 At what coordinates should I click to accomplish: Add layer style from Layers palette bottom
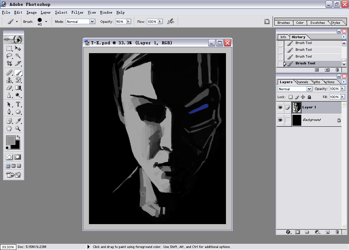click(x=288, y=232)
